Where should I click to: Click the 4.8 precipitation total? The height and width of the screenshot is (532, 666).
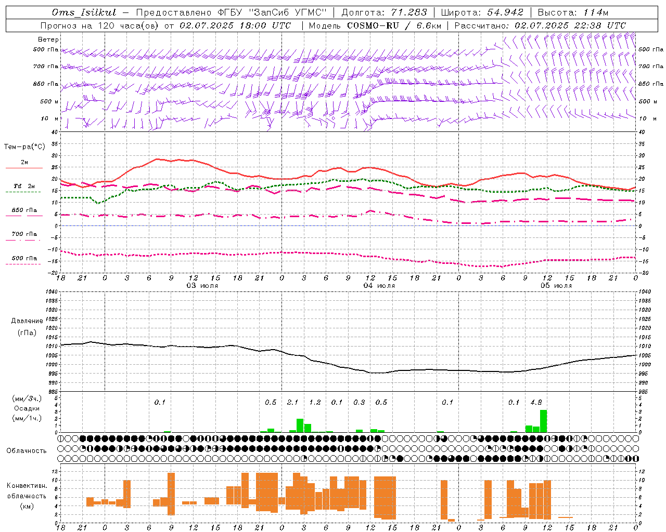[536, 402]
